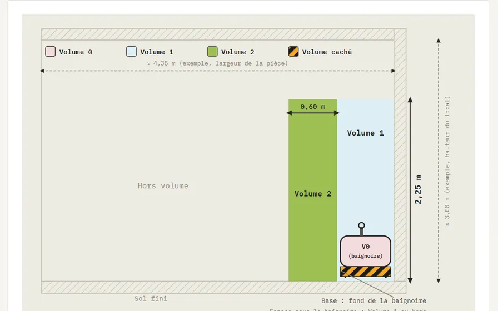Select the Volume 1 label in blue zone
Image resolution: width=498 pixels, height=311 pixels.
(365, 133)
